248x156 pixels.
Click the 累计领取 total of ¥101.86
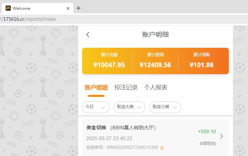[201, 65]
